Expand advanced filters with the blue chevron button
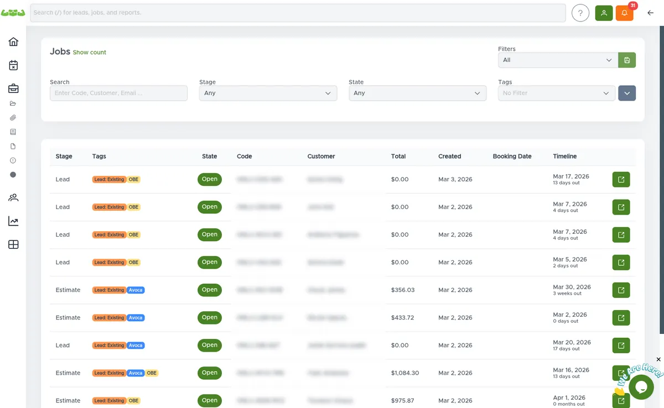This screenshot has width=664, height=408. [x=627, y=93]
